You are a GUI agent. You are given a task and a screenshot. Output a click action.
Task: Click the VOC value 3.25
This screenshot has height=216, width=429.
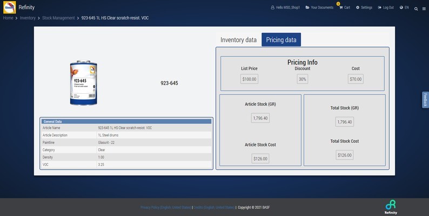click(101, 164)
